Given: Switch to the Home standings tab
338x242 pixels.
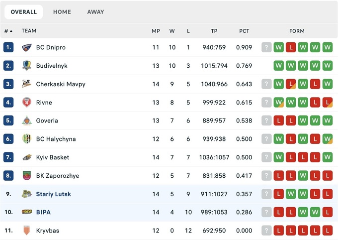Looking at the screenshot, I should tap(62, 12).
